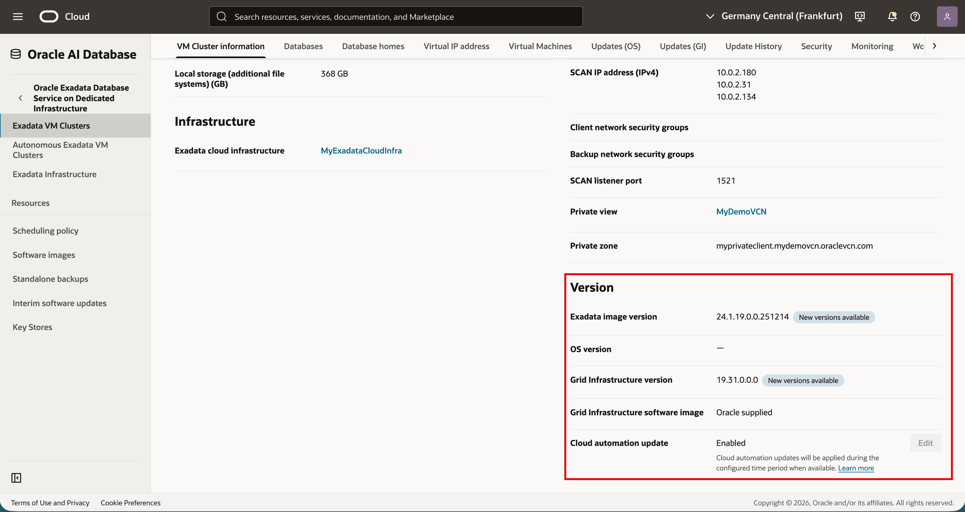
Task: Open Scheduling policy
Action: tap(45, 230)
